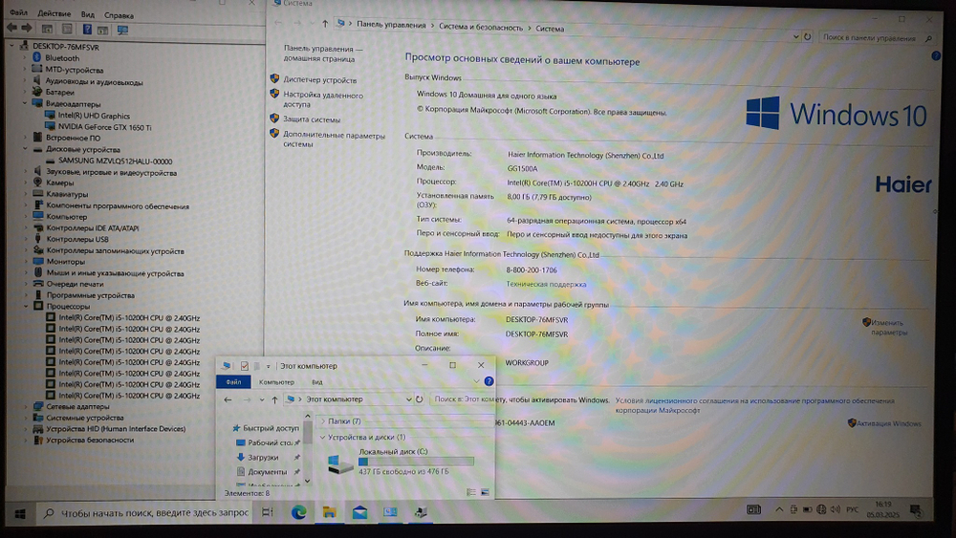
Task: Click the Техническая поддержка website link
Action: pos(546,284)
